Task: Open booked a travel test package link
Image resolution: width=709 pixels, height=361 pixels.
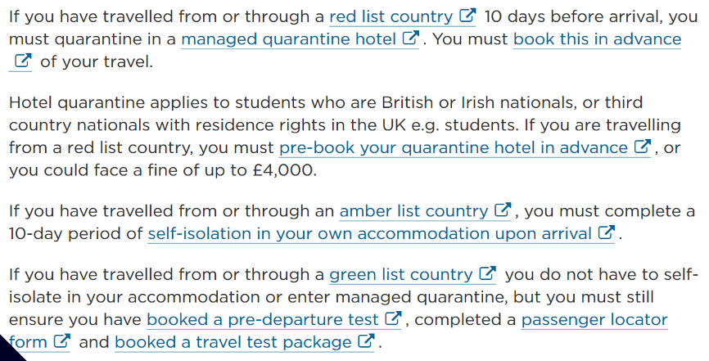Action: point(233,342)
